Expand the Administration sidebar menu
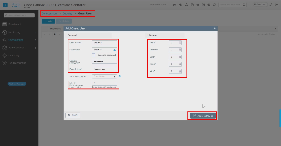The height and width of the screenshot is (146, 281). [x=19, y=48]
